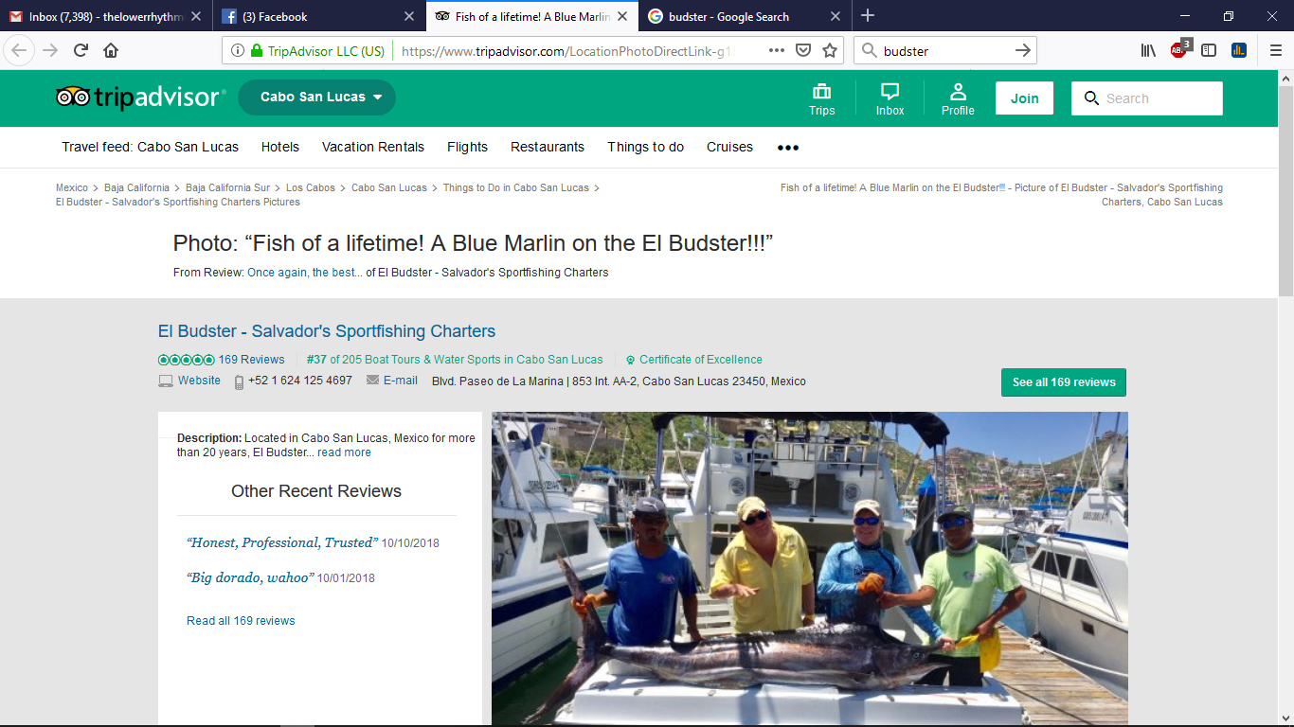Open Baja California breadcrumb
Screen dimensions: 1294x727
(x=136, y=187)
